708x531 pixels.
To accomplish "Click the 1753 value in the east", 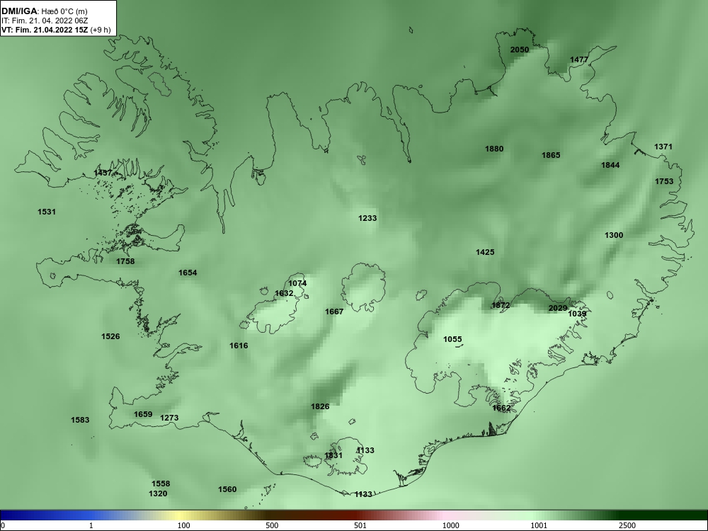I will pyautogui.click(x=664, y=181).
